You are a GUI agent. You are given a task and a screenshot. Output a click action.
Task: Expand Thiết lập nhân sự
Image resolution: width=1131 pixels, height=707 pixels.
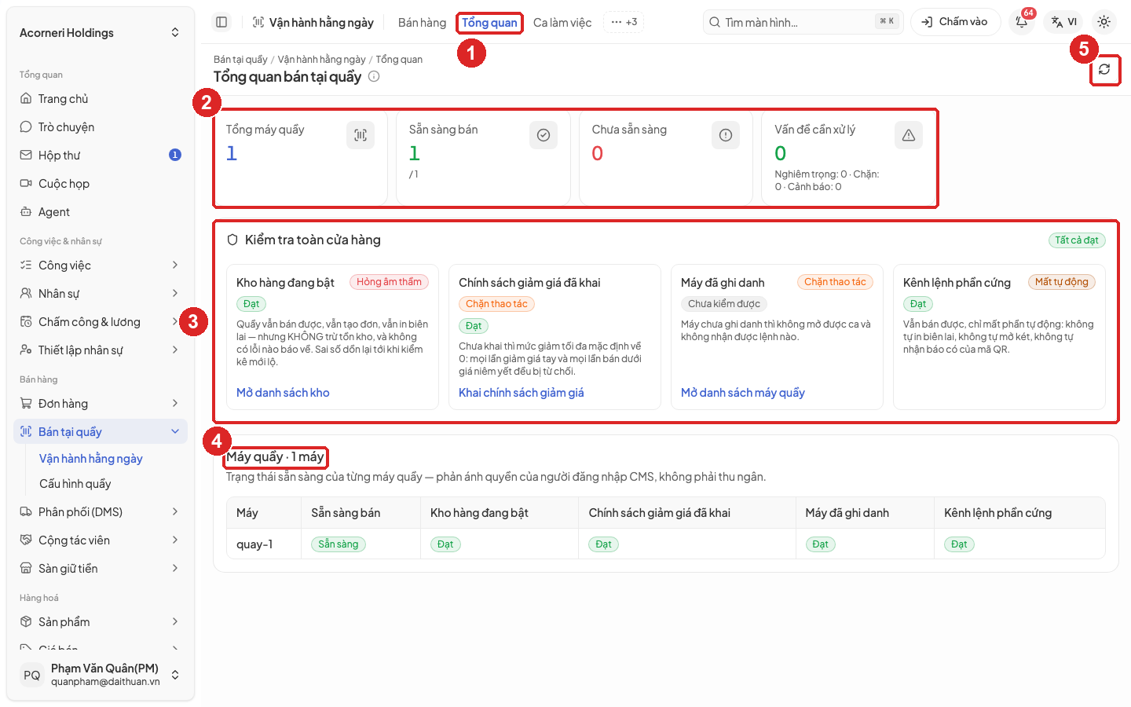coord(101,350)
